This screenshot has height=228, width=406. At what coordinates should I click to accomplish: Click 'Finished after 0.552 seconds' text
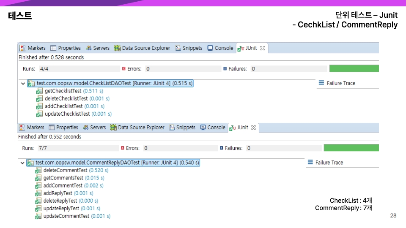[50, 137]
